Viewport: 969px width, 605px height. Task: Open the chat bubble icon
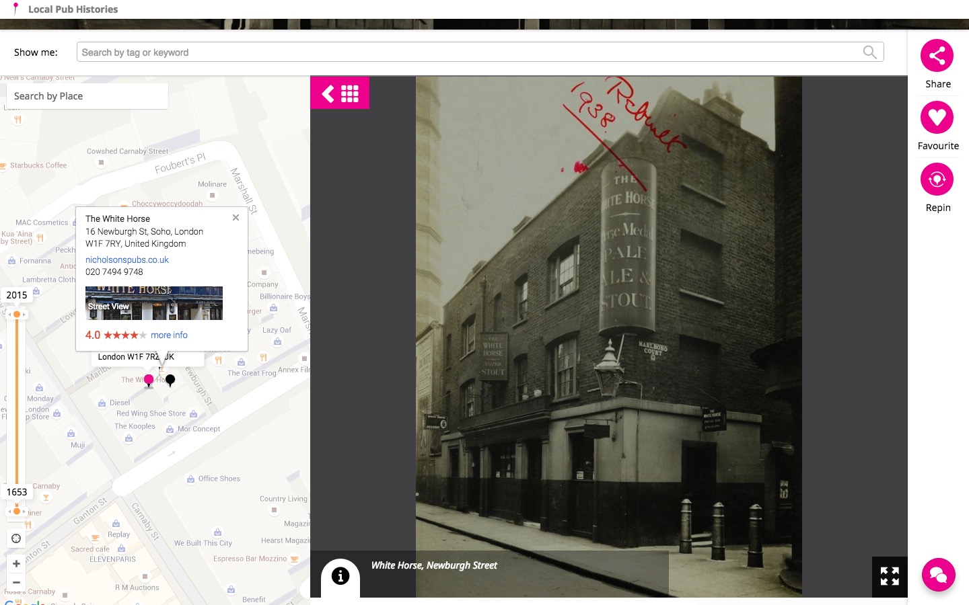tap(938, 575)
